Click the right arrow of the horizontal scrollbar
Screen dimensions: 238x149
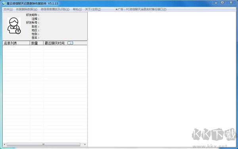point(85,144)
